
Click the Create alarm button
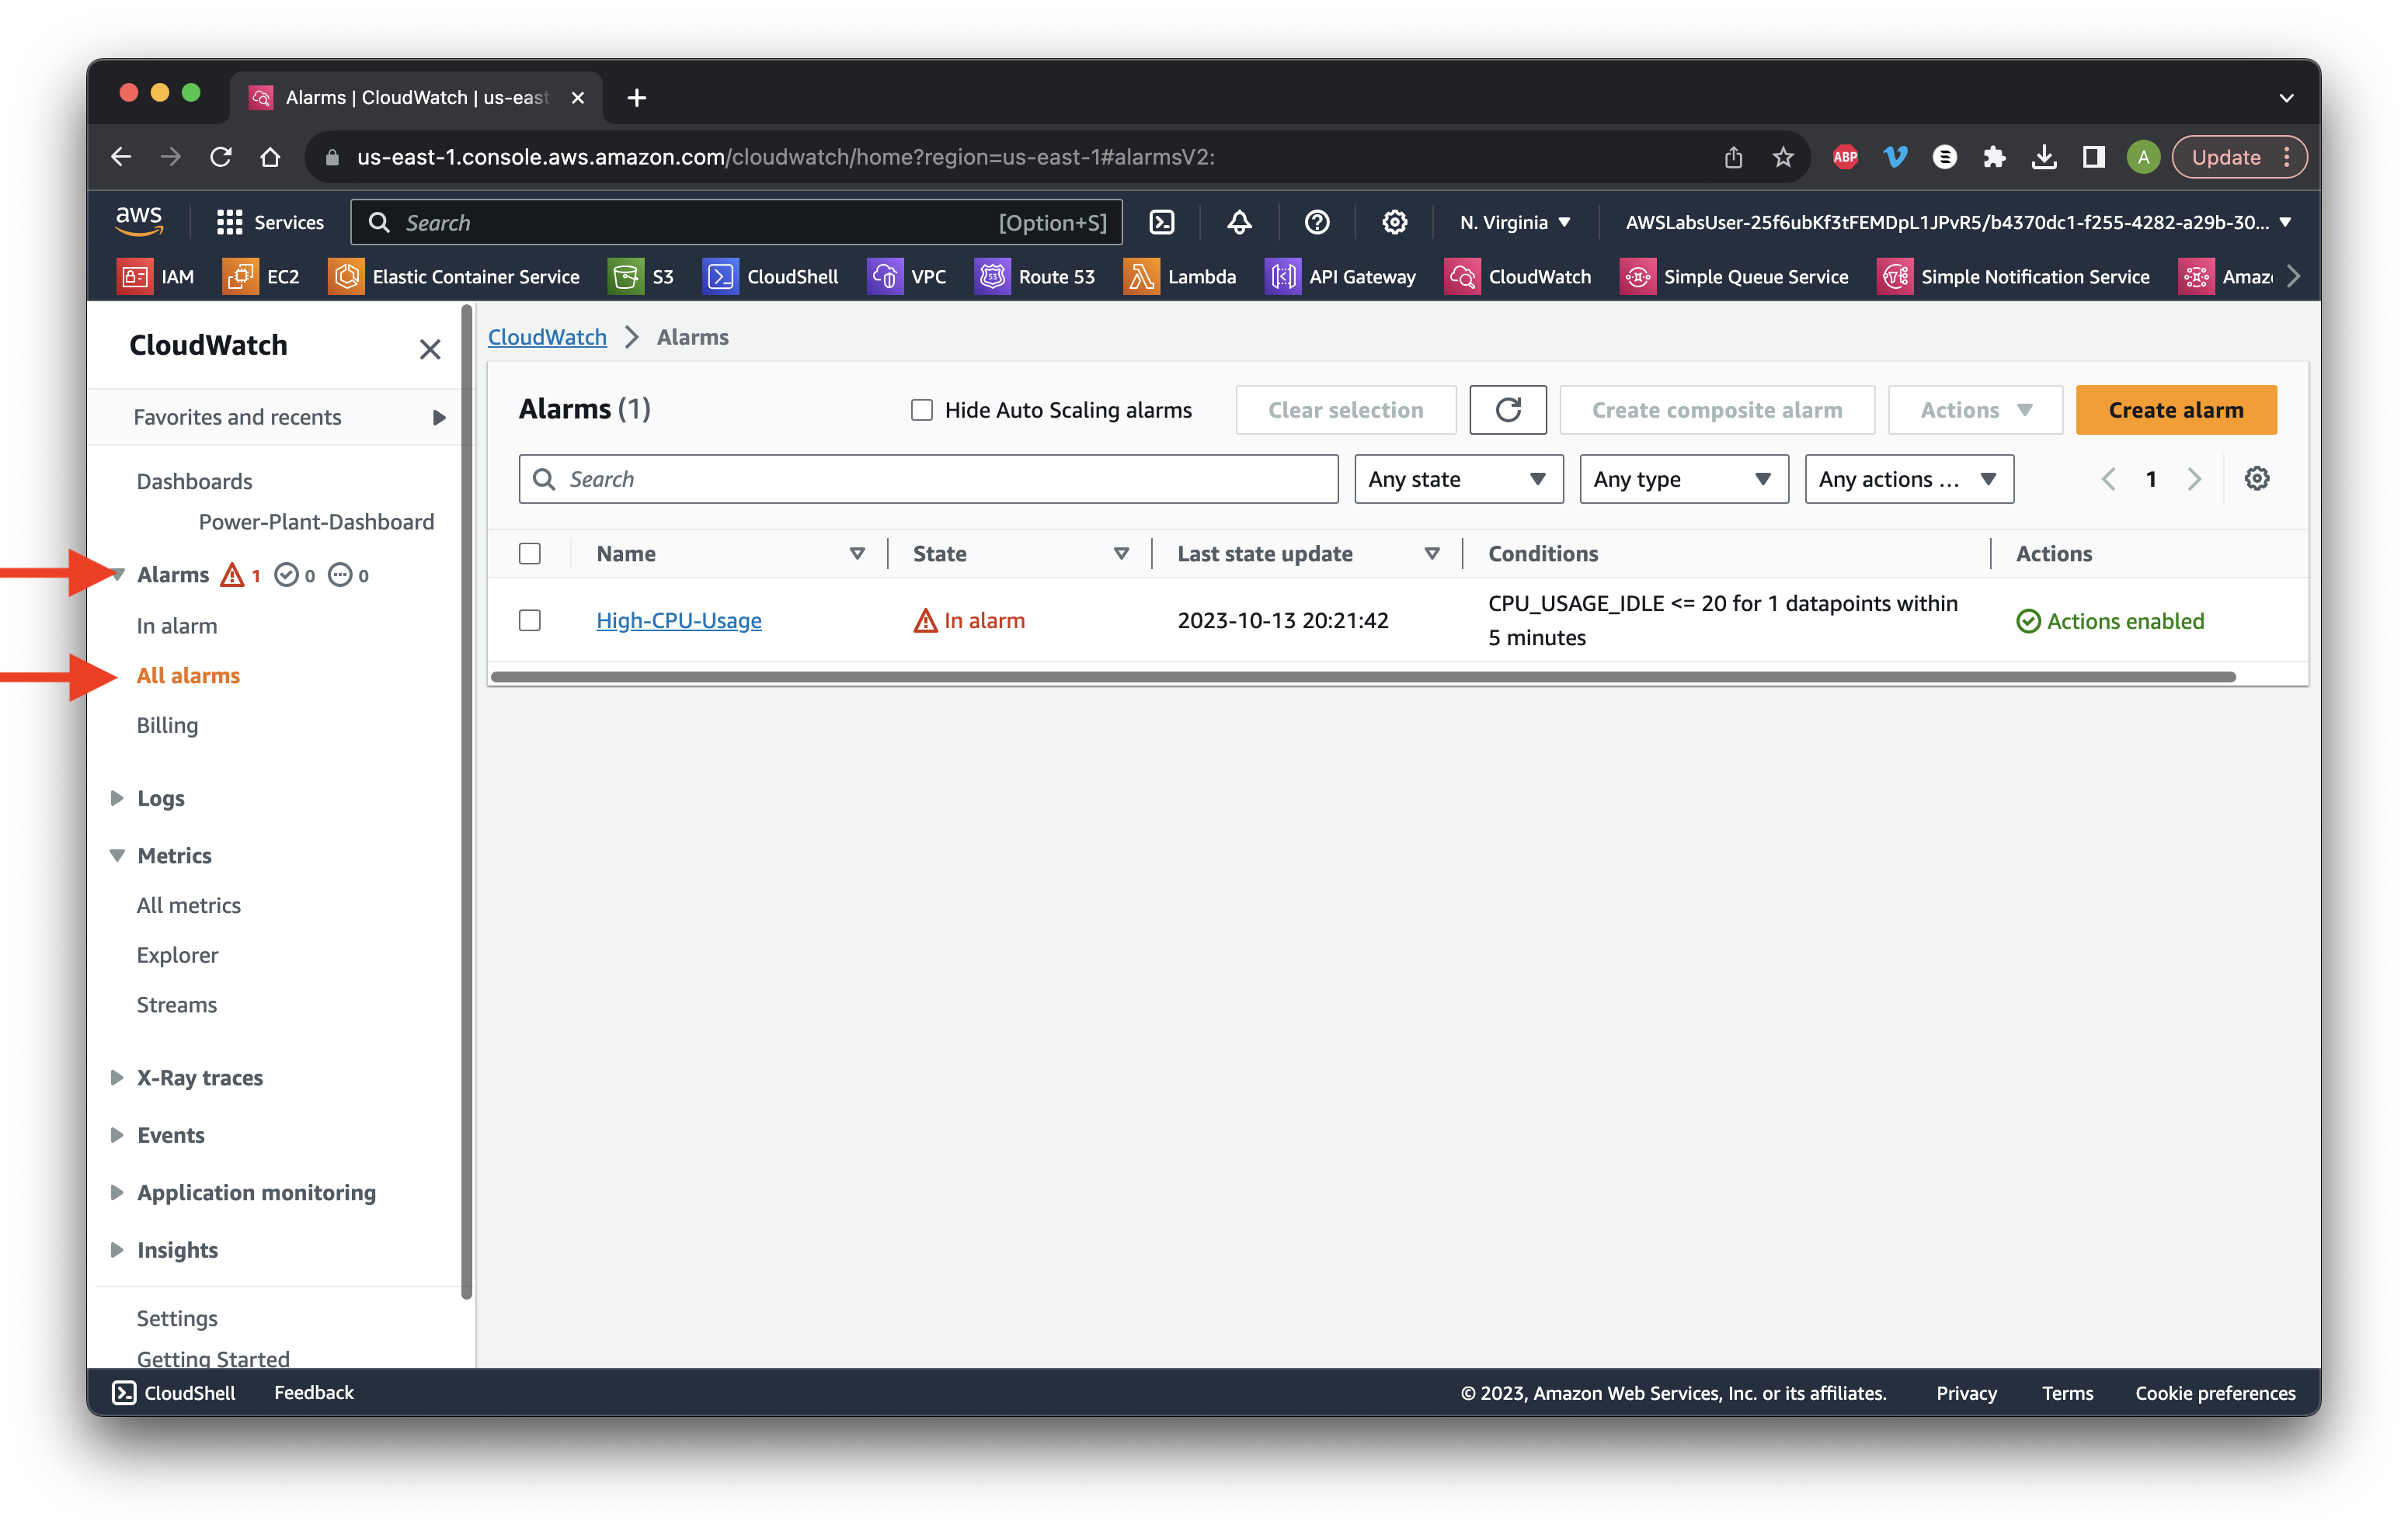(x=2175, y=410)
